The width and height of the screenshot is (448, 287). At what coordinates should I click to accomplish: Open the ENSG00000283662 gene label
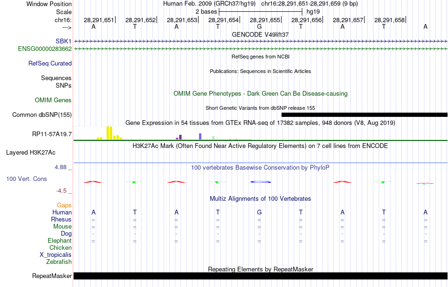click(45, 49)
